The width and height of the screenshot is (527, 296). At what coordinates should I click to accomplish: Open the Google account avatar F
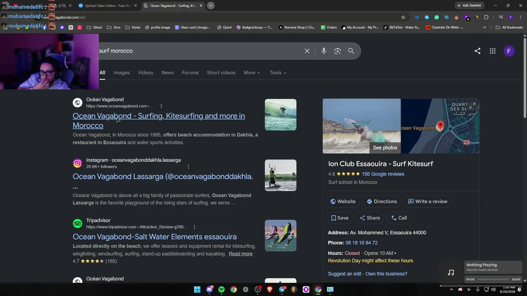pyautogui.click(x=509, y=51)
